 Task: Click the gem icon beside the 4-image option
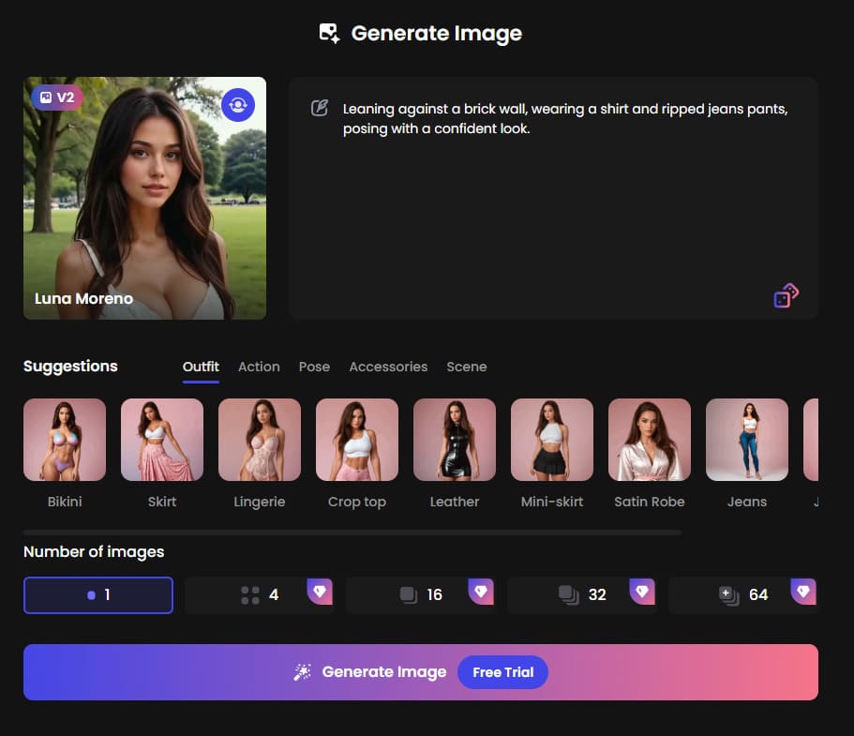[320, 592]
